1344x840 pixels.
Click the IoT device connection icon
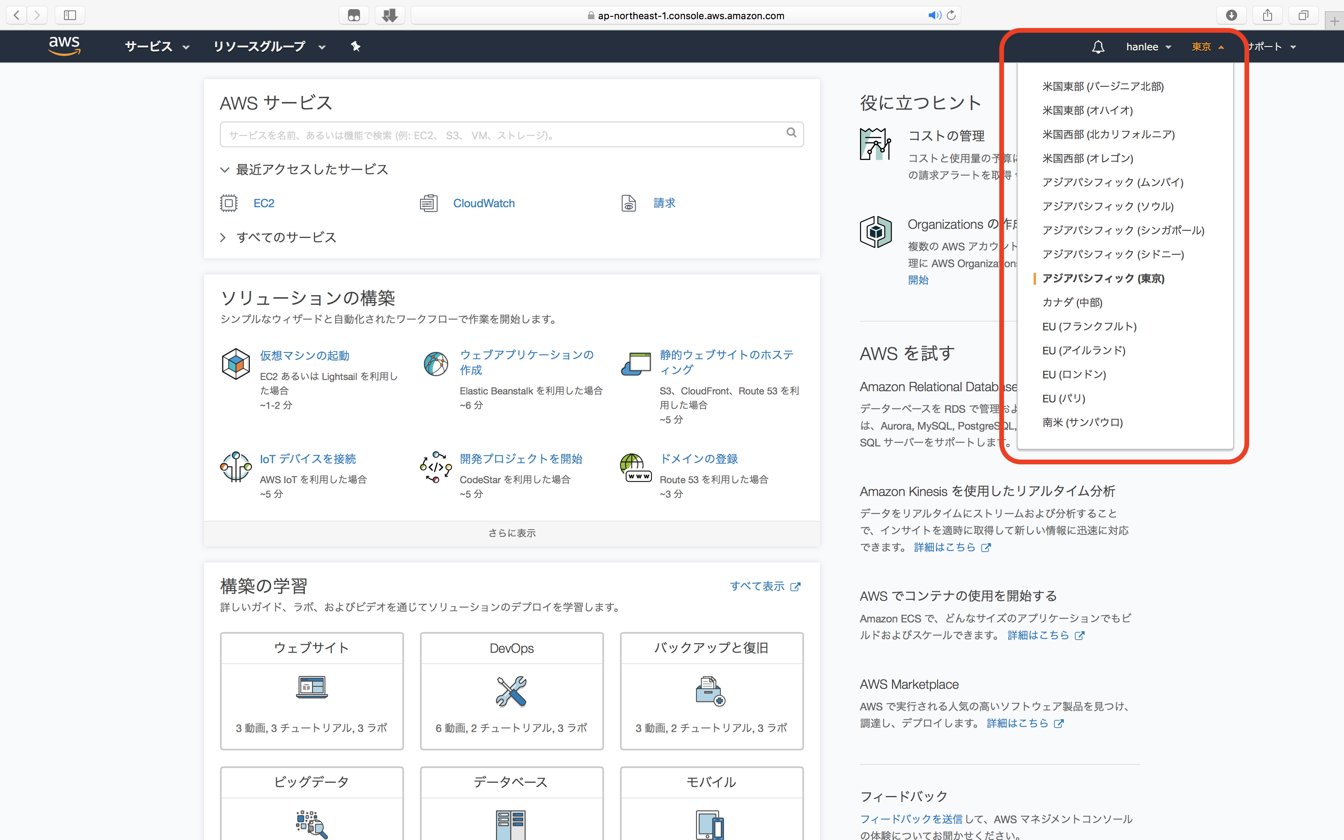click(236, 467)
